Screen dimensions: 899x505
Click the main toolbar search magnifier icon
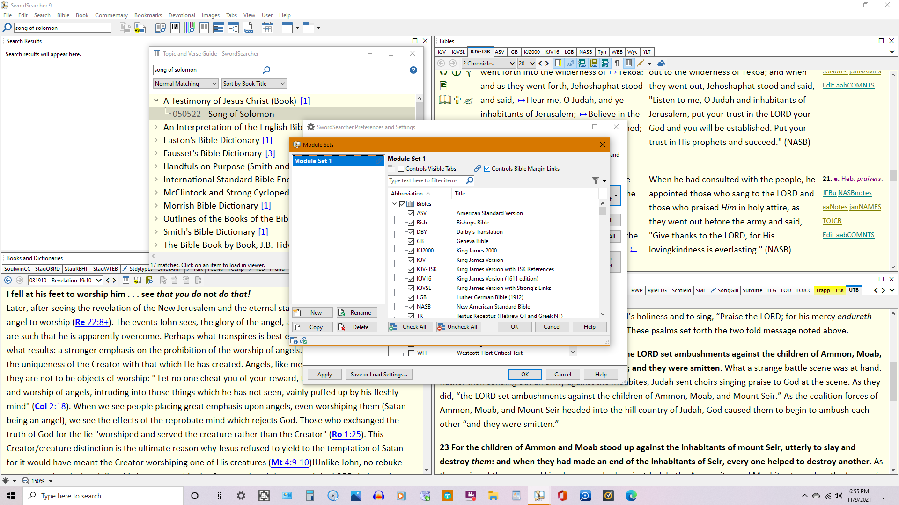point(7,28)
